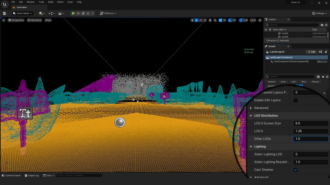This screenshot has width=330, height=185.
Task: Select Landscape3 (Instance) row
Action: click(296, 57)
